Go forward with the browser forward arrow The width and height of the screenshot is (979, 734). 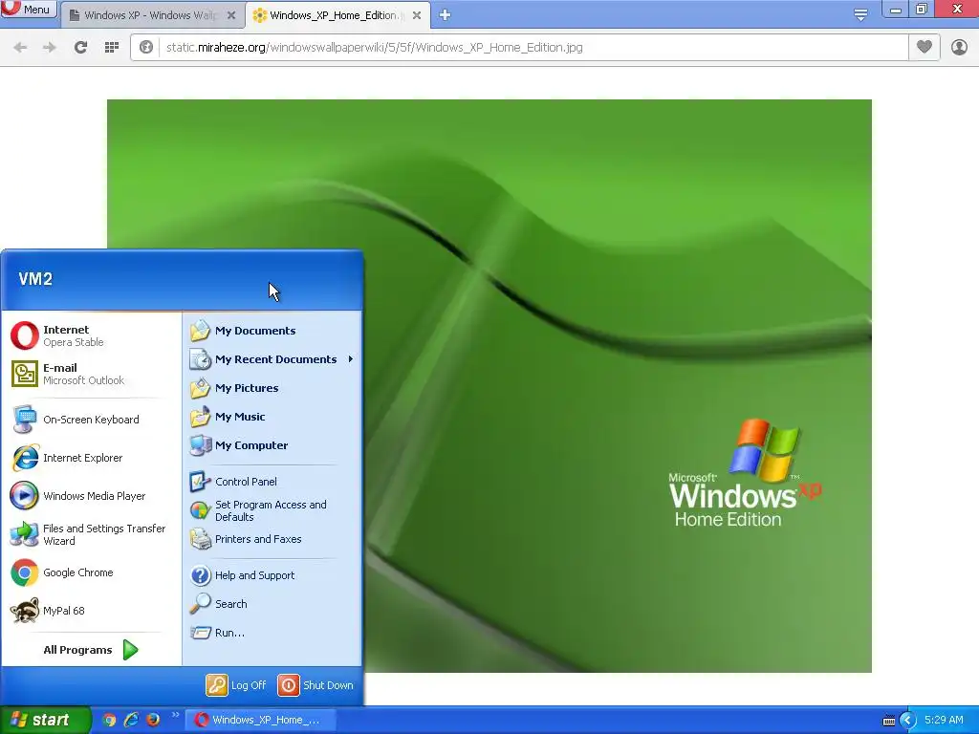pyautogui.click(x=50, y=48)
